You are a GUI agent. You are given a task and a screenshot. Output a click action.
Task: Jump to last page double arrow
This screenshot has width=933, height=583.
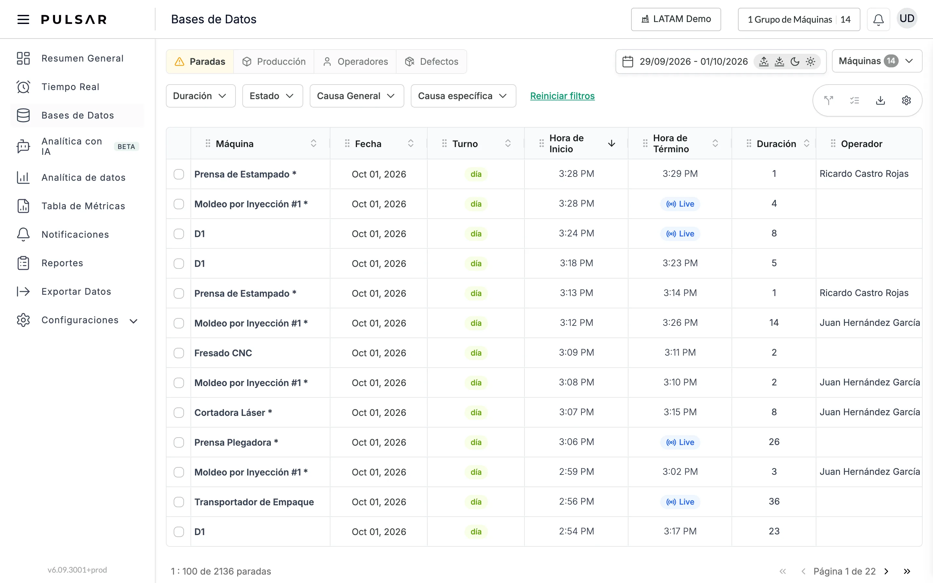tap(907, 571)
